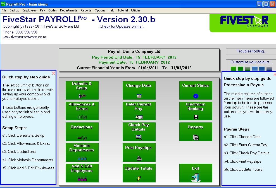Open Defaults & Setup green button
This screenshot has width=276, height=188.
[82, 90]
